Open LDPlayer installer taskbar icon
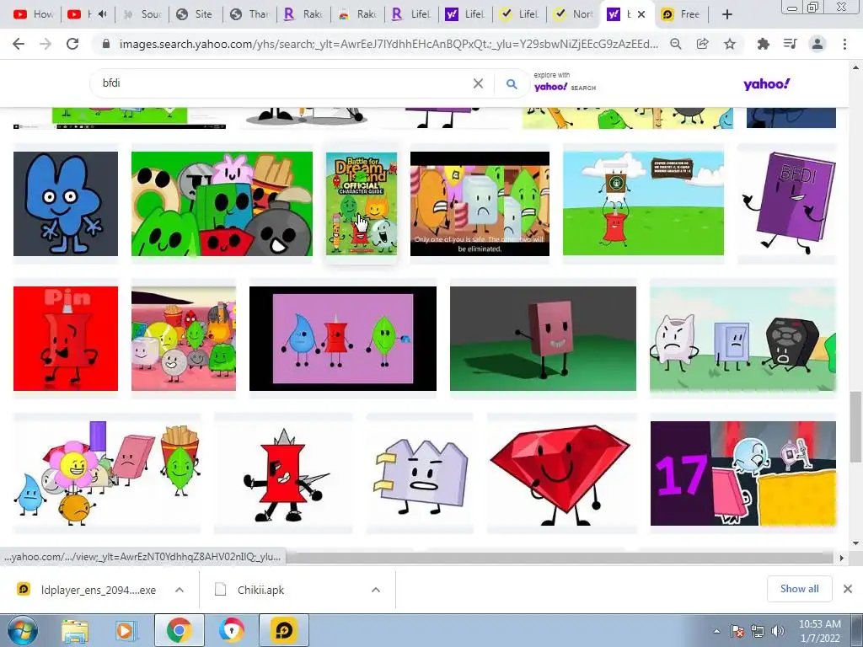The image size is (863, 647). tap(284, 631)
